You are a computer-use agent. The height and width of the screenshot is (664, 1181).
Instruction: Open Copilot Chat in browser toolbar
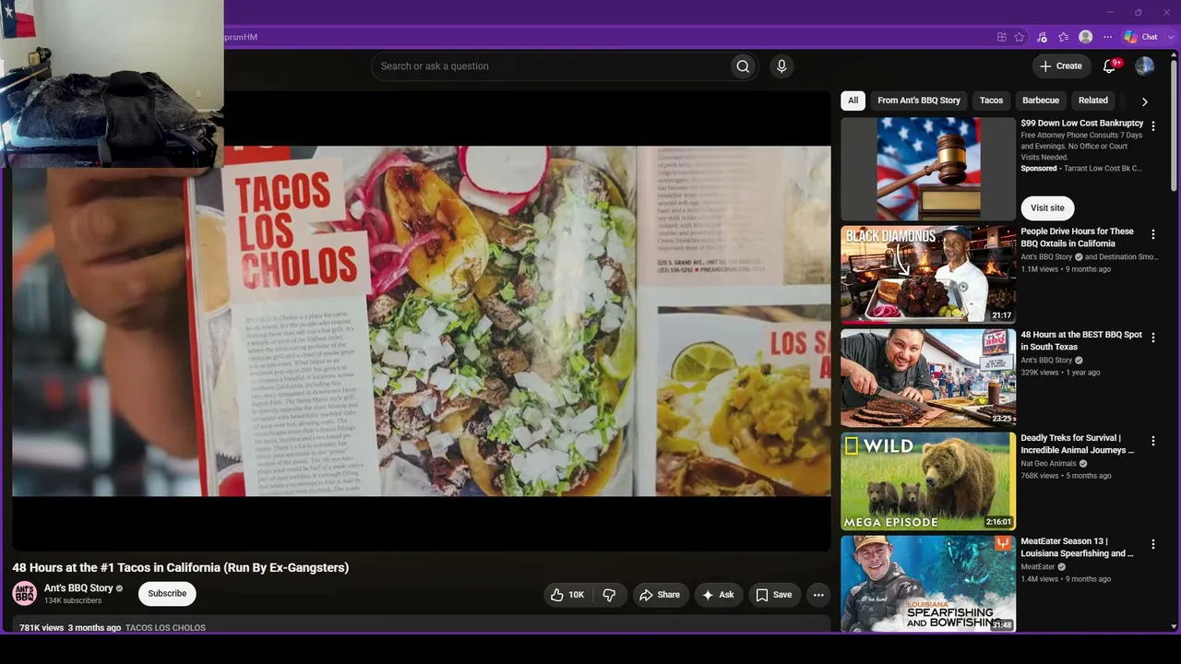pos(1141,37)
